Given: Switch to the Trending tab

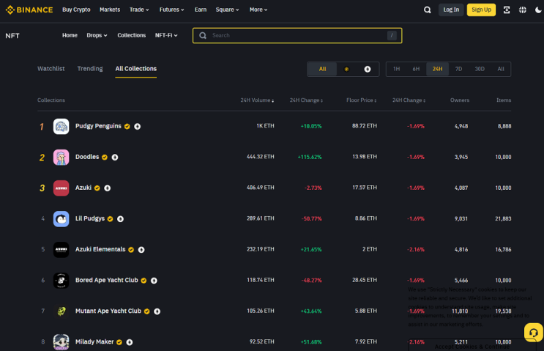Looking at the screenshot, I should [x=90, y=69].
